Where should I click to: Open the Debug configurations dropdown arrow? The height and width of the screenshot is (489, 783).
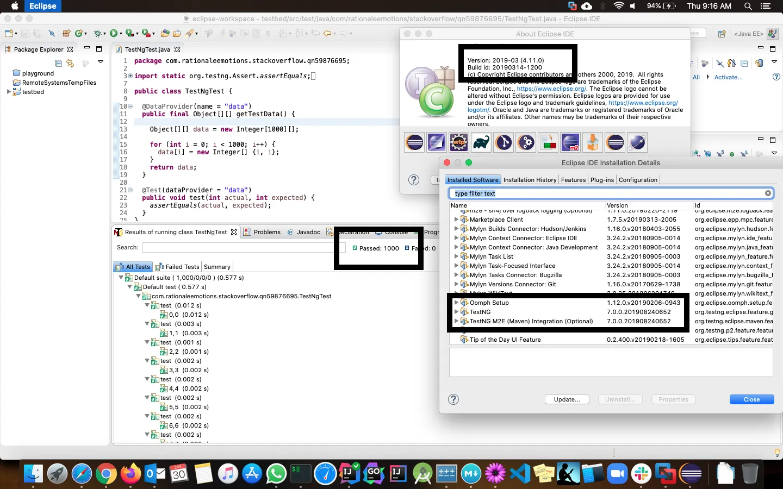point(105,34)
